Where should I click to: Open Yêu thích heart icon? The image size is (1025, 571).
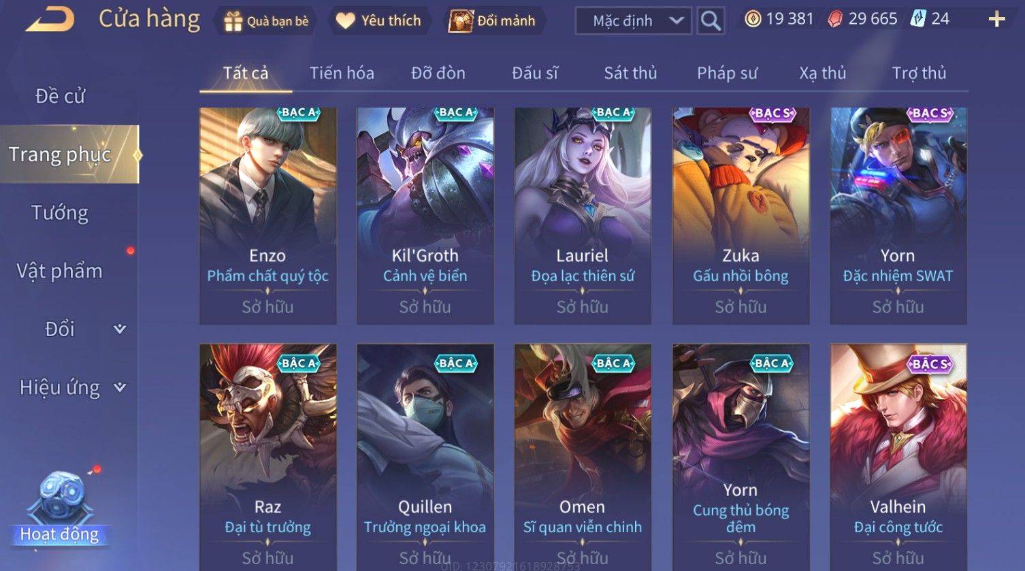click(346, 21)
